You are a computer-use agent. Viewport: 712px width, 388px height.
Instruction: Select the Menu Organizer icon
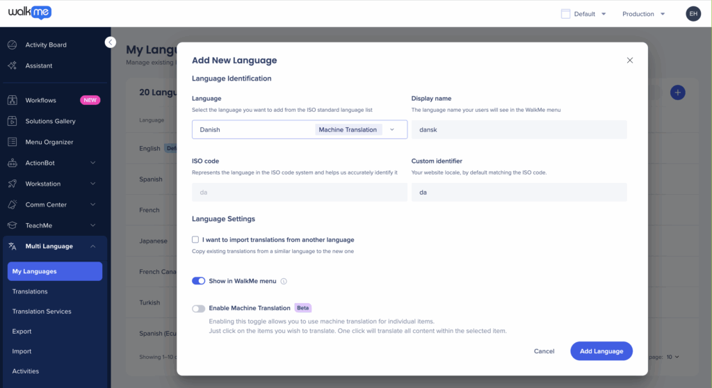click(x=12, y=142)
